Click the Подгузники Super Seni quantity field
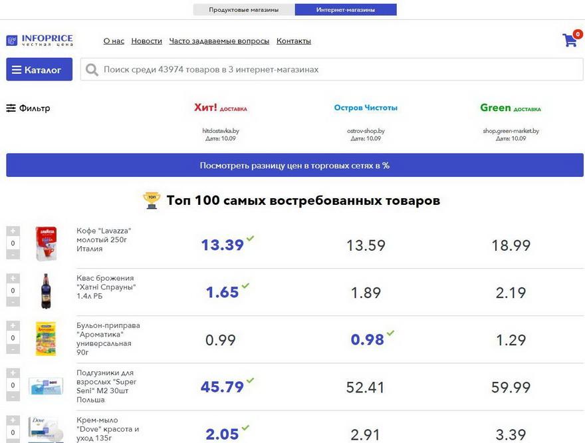 (13, 385)
